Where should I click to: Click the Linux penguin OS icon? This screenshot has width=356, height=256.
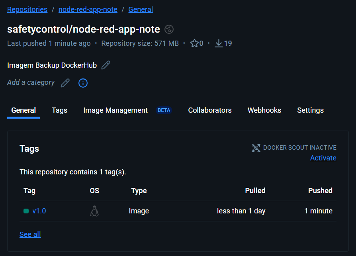tap(94, 211)
